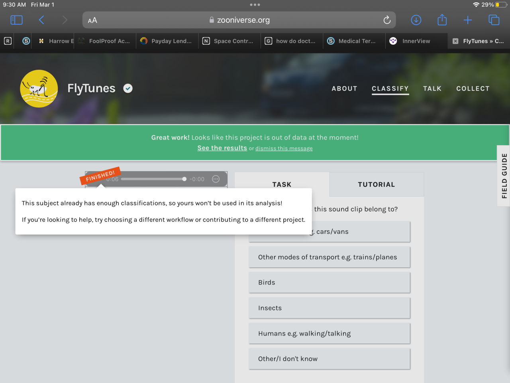This screenshot has height=383, width=510.
Task: Choose Other modes of transport answer
Action: [x=330, y=257]
